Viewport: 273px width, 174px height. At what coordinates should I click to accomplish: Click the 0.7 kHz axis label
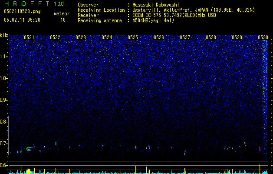click(4, 144)
